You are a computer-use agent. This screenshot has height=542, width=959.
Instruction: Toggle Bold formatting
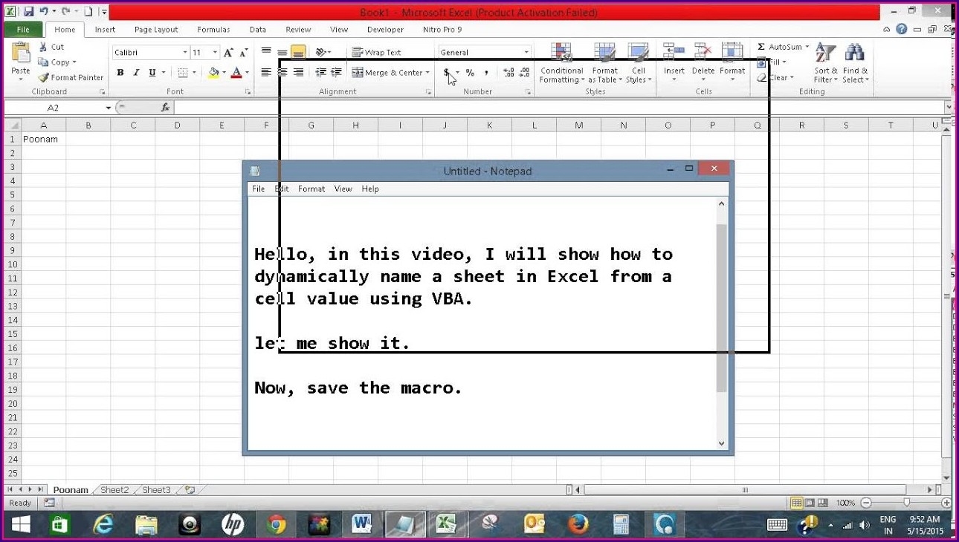120,73
